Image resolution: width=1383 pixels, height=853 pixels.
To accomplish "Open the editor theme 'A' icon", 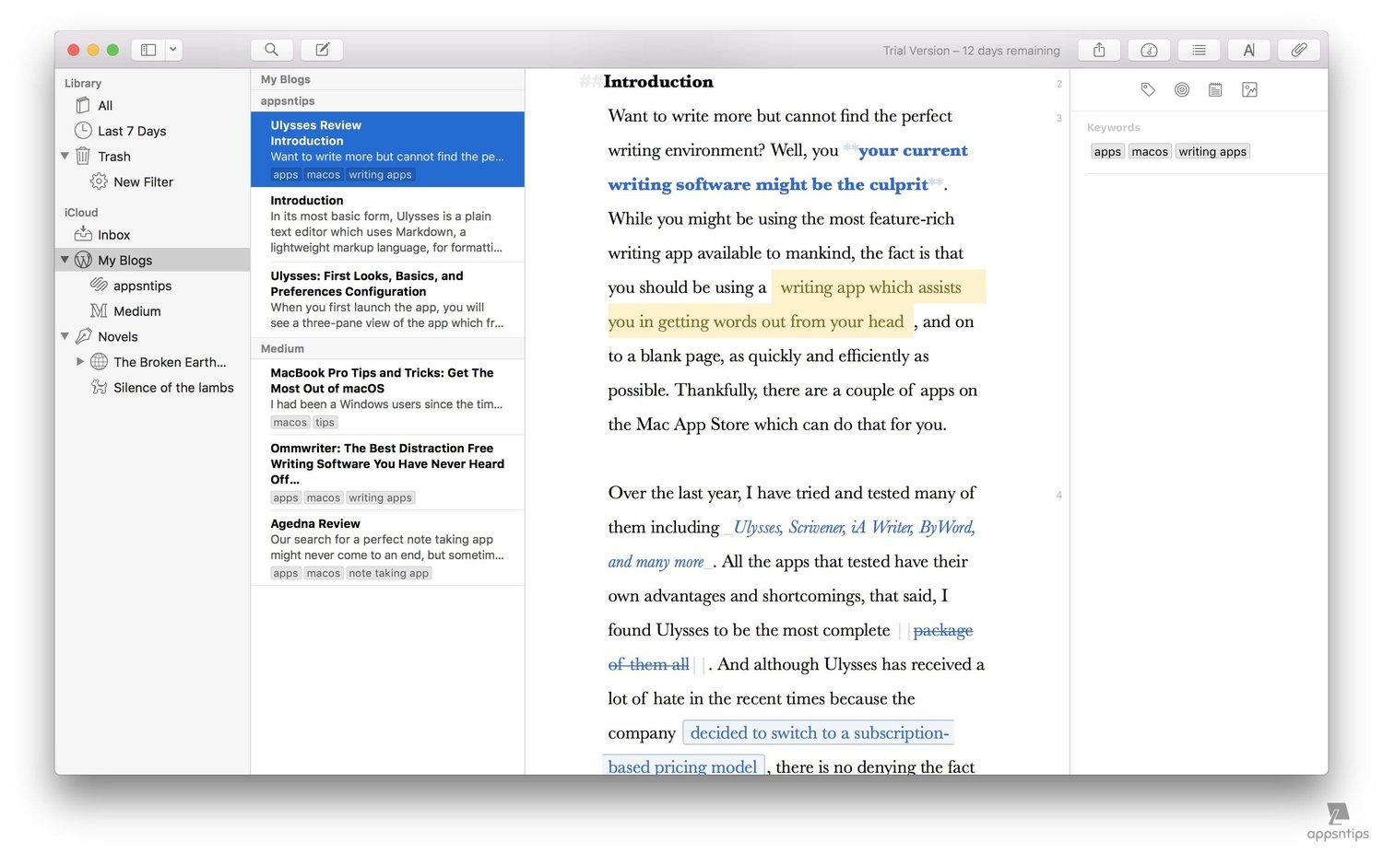I will [x=1248, y=50].
